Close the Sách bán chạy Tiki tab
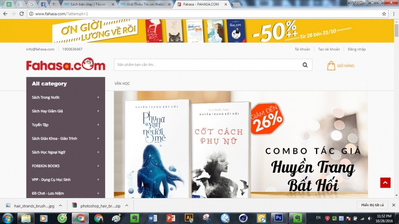 (x=113, y=4)
